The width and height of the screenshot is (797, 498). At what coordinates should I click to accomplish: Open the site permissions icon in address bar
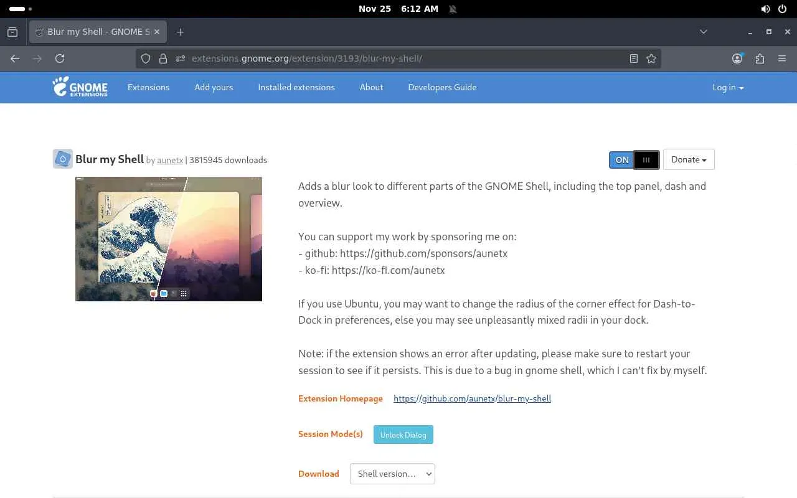coord(181,59)
